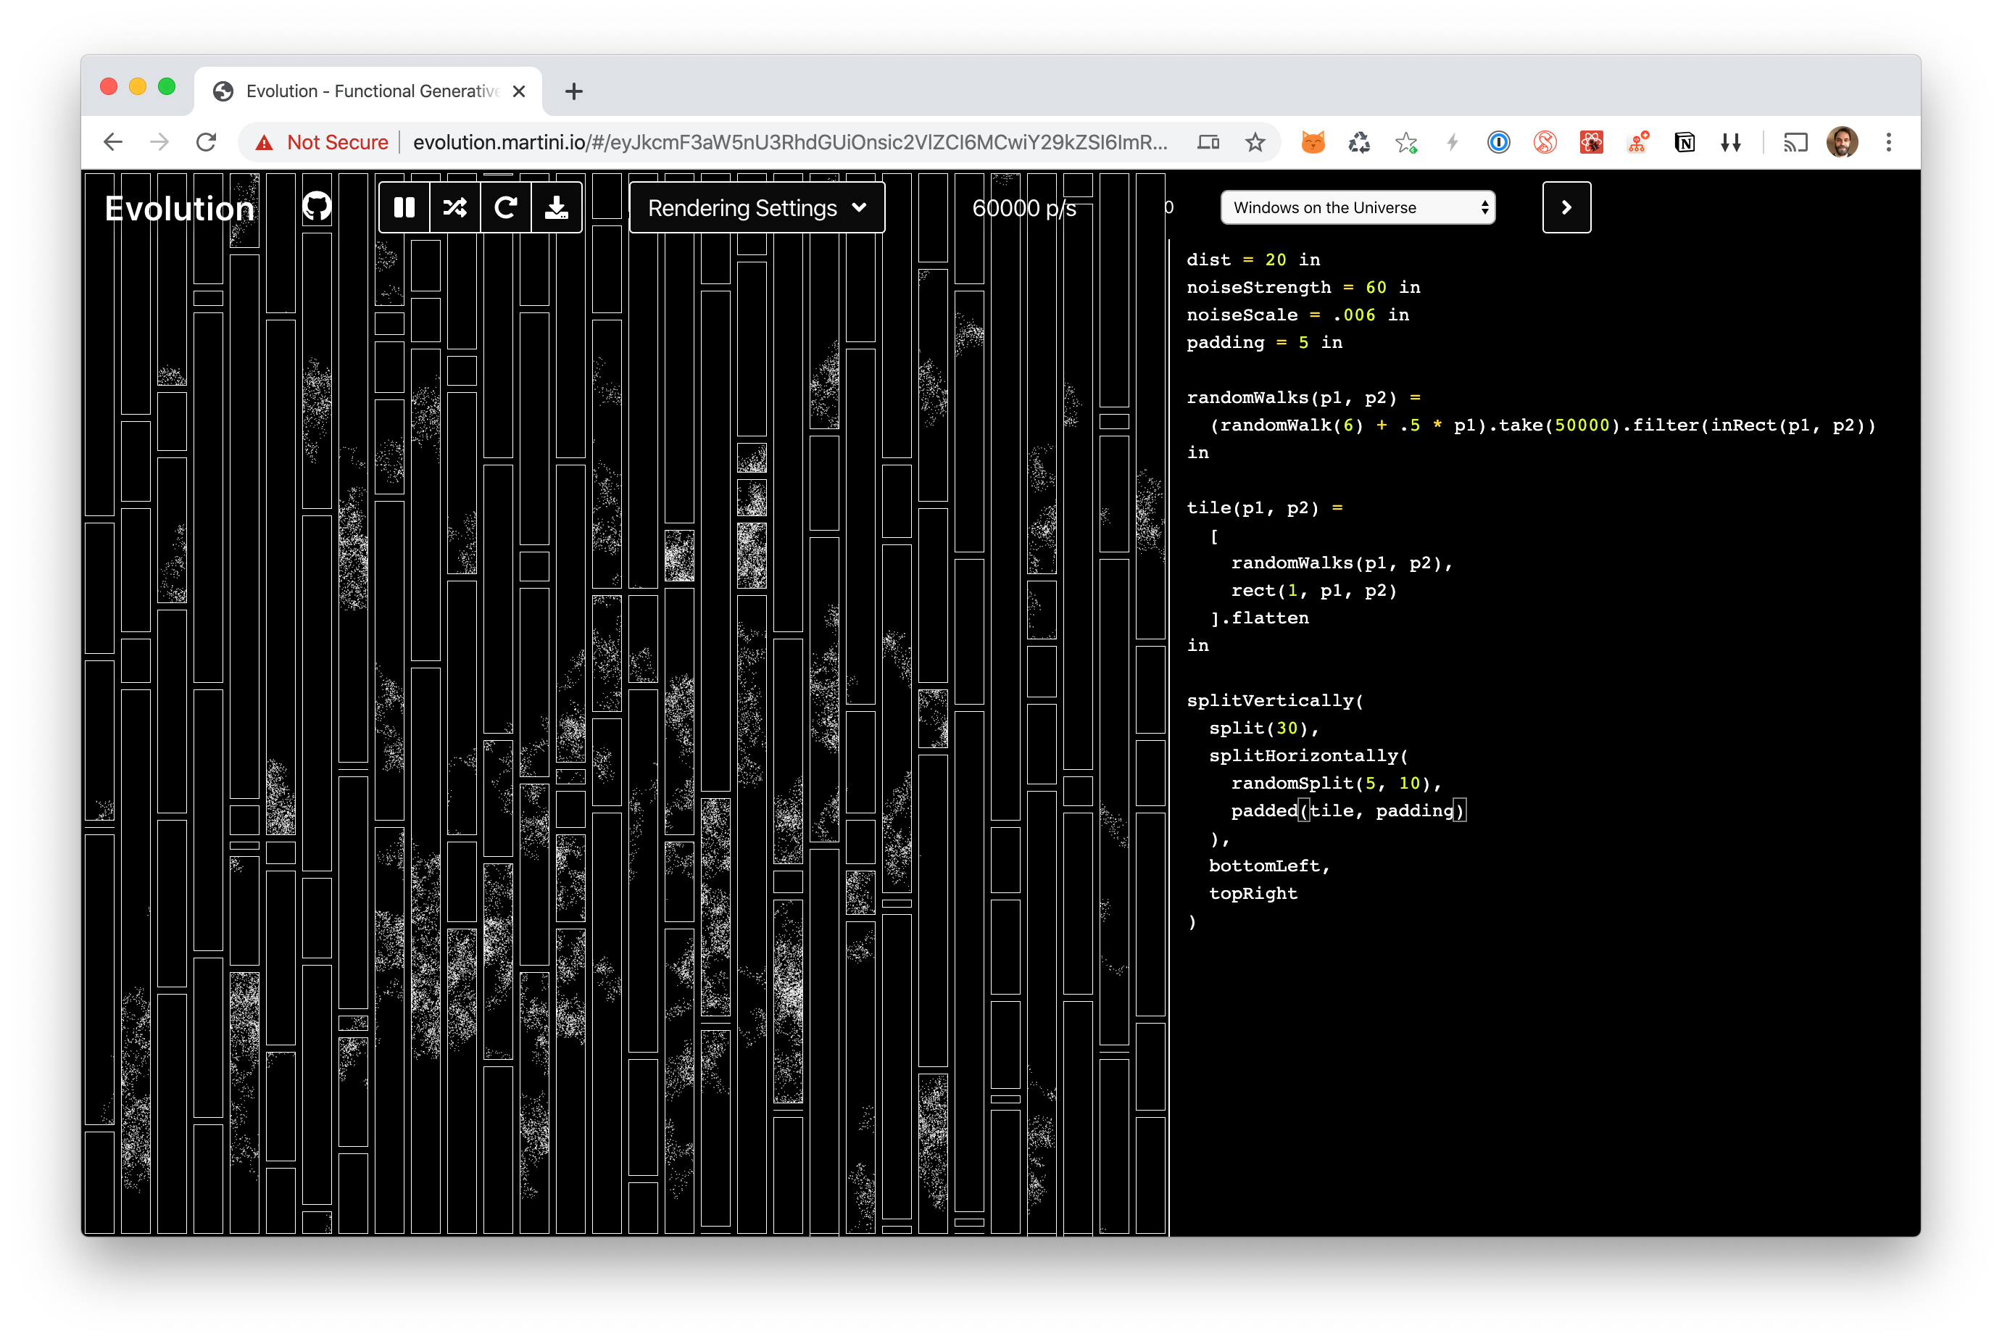Click the noiseStrength value 60 in code
The width and height of the screenshot is (2002, 1344).
1375,287
